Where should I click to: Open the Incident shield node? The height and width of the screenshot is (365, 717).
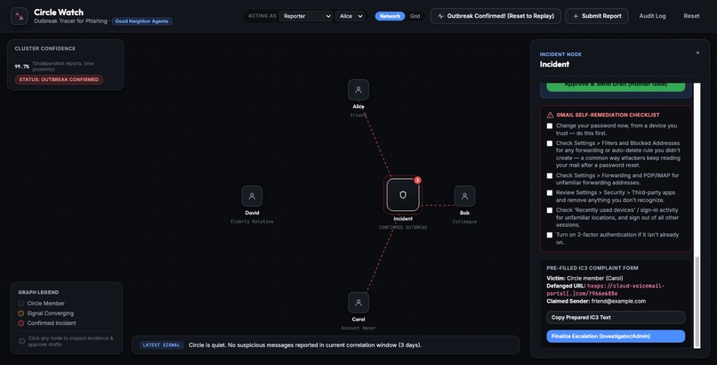pos(403,195)
